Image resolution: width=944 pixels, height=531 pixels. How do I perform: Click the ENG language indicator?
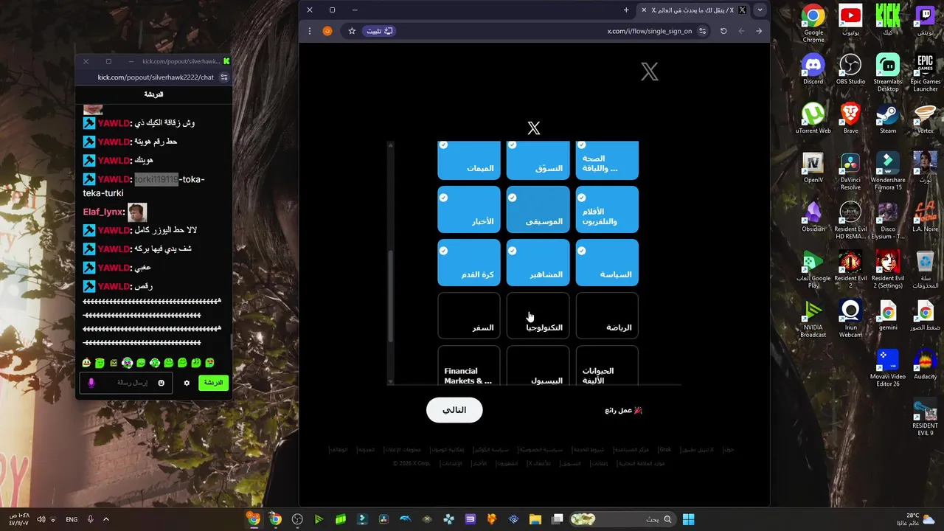click(x=72, y=519)
